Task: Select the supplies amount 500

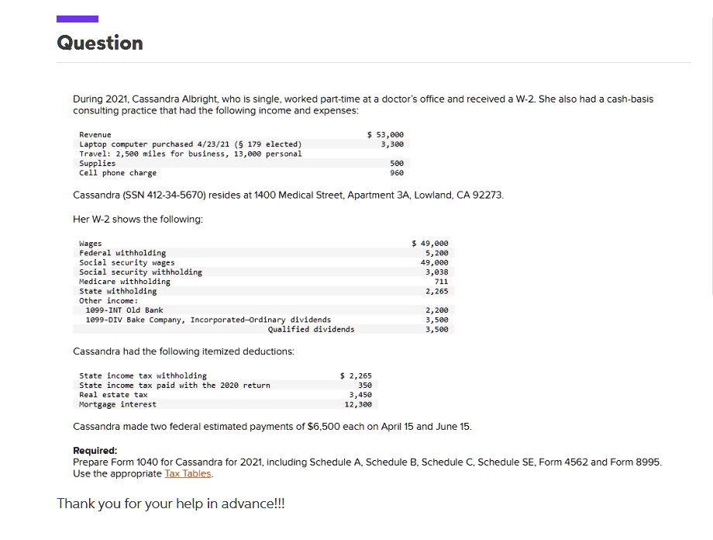Action: pos(397,164)
